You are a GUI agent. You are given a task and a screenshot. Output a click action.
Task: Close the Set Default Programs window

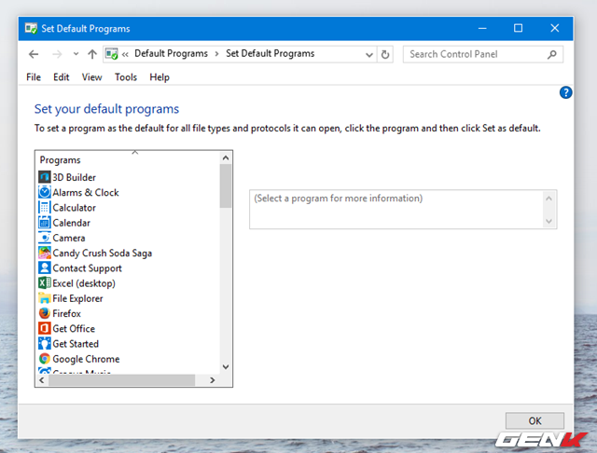554,28
